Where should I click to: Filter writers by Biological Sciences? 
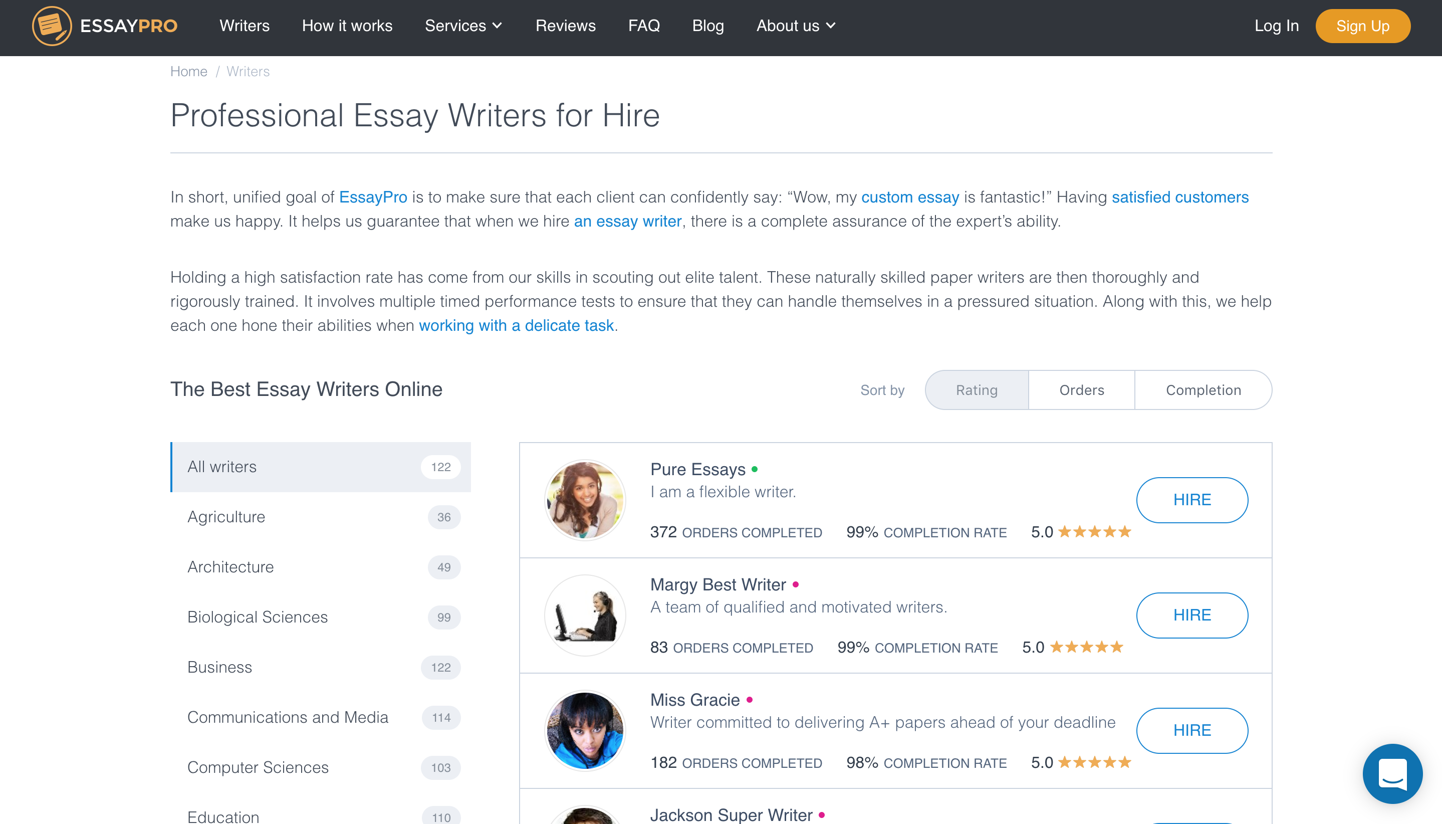pyautogui.click(x=321, y=617)
